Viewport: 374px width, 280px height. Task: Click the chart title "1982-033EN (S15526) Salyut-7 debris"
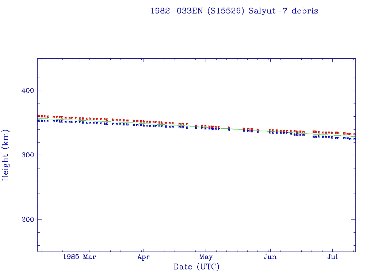coord(234,11)
